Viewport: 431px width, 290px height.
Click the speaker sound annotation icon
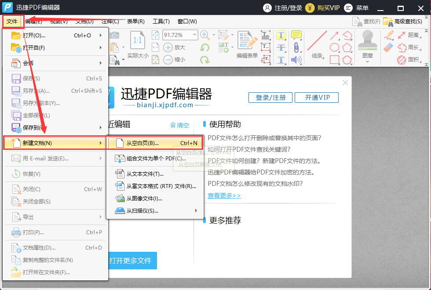[296, 60]
